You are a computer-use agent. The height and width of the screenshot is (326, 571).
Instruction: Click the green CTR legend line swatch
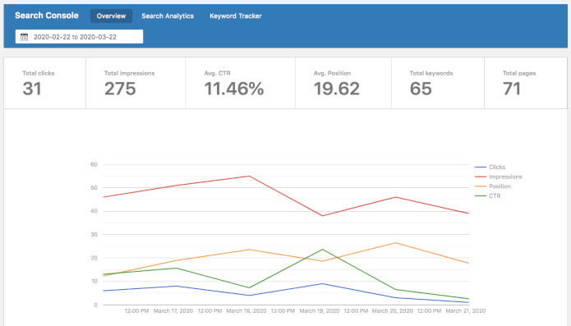(481, 195)
